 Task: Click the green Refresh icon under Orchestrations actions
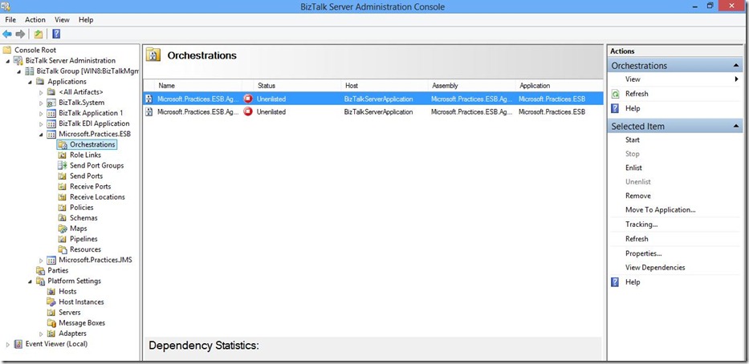616,94
